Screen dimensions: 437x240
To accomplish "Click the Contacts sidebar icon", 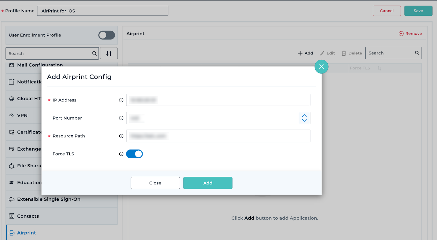I will [x=11, y=216].
